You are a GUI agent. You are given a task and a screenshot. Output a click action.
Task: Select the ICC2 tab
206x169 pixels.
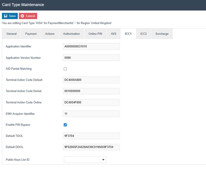click(x=143, y=34)
